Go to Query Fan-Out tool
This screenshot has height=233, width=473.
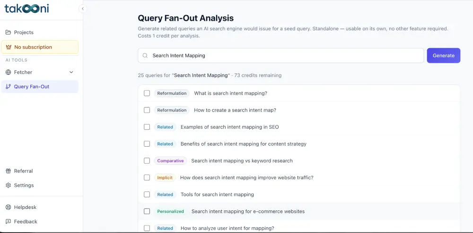pos(40,87)
